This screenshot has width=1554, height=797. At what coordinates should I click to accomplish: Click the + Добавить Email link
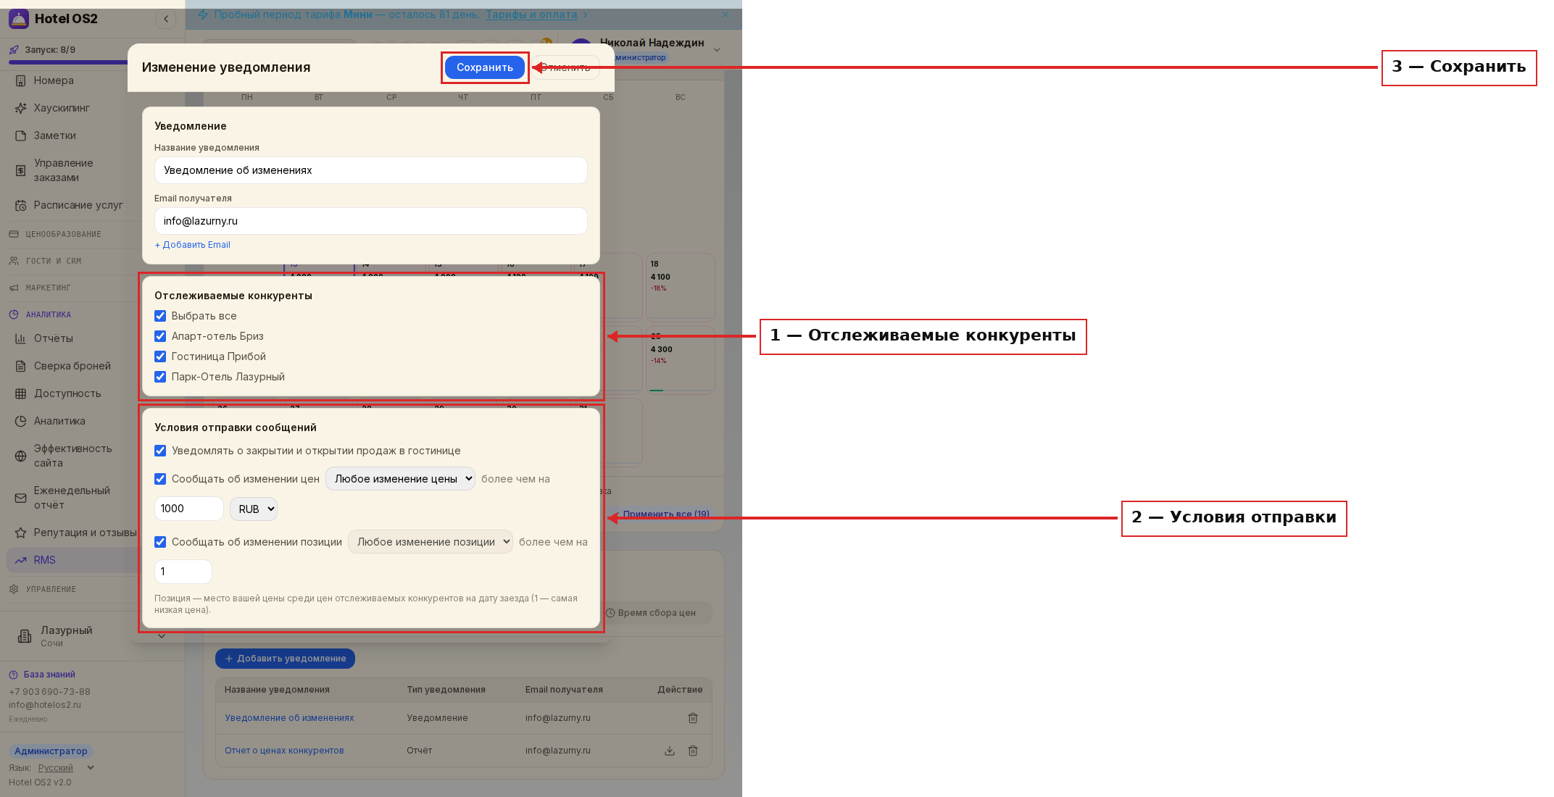point(193,245)
